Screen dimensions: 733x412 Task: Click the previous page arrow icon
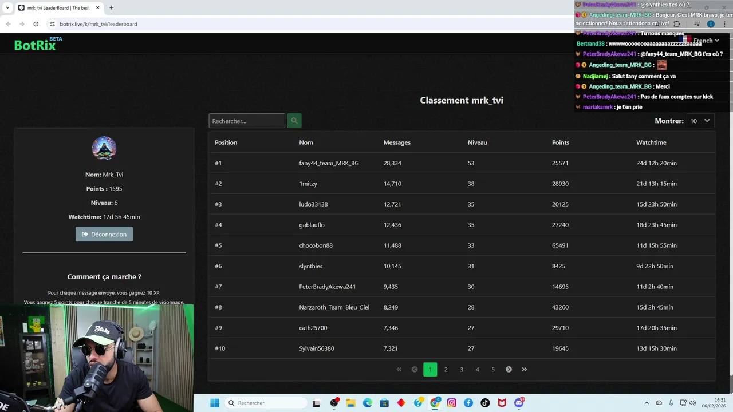[x=415, y=370]
